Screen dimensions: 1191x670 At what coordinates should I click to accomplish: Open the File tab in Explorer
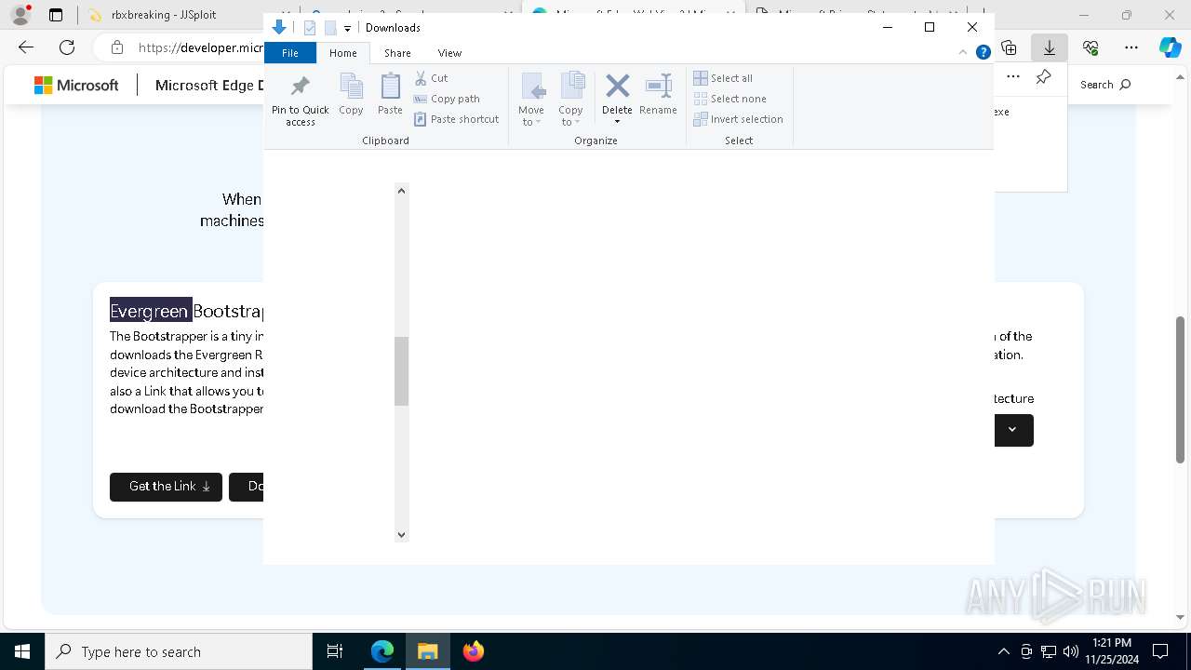click(x=290, y=53)
